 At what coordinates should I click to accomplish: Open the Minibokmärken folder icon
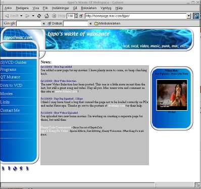[96, 24]
